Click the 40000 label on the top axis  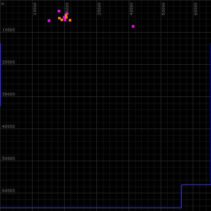[x=131, y=9]
